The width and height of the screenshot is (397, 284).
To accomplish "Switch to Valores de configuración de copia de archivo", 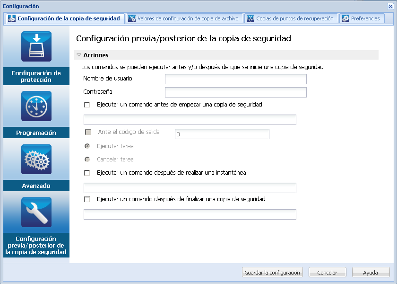I will [184, 18].
